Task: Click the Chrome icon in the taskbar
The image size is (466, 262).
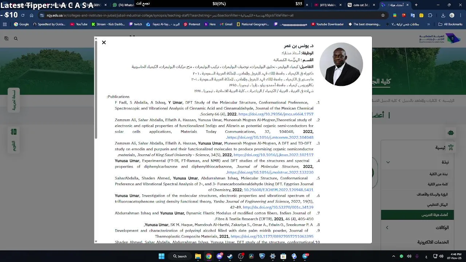Action: tap(209, 256)
